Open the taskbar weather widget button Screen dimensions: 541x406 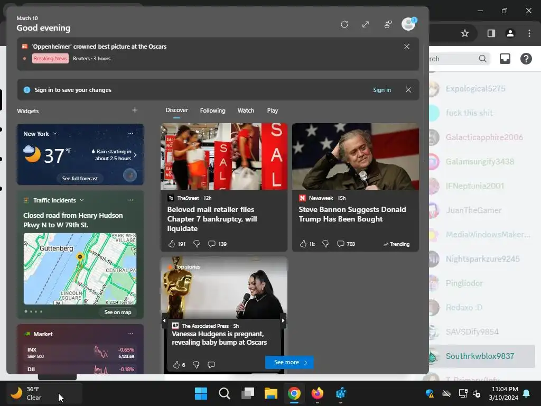pyautogui.click(x=44, y=393)
